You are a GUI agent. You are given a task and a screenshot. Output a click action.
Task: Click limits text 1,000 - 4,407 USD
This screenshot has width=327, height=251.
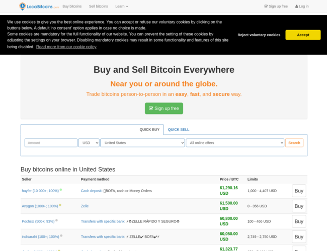262,191
